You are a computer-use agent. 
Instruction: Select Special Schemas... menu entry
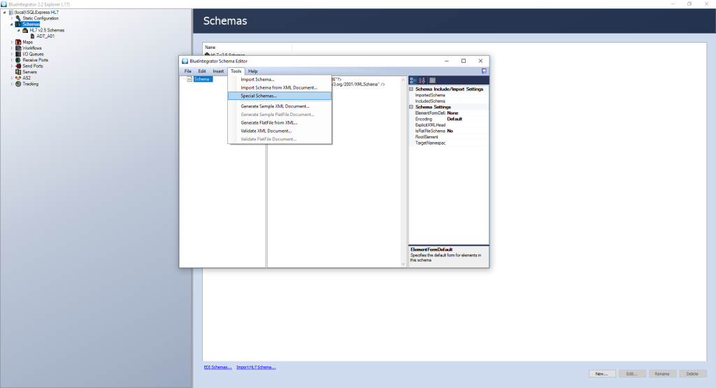coord(280,96)
